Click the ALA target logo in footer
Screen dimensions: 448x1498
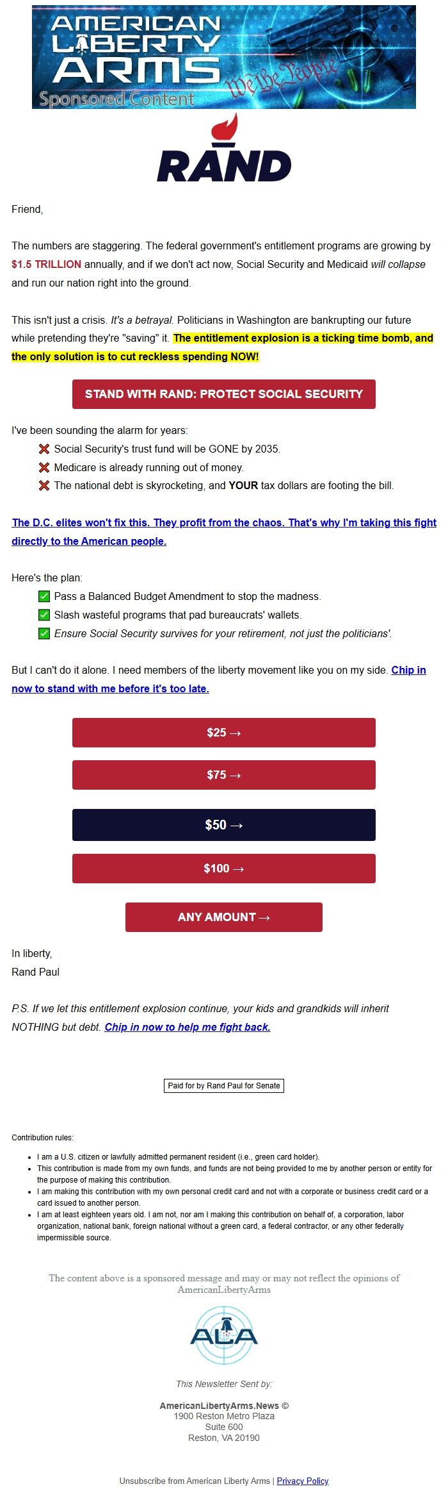tap(224, 1336)
